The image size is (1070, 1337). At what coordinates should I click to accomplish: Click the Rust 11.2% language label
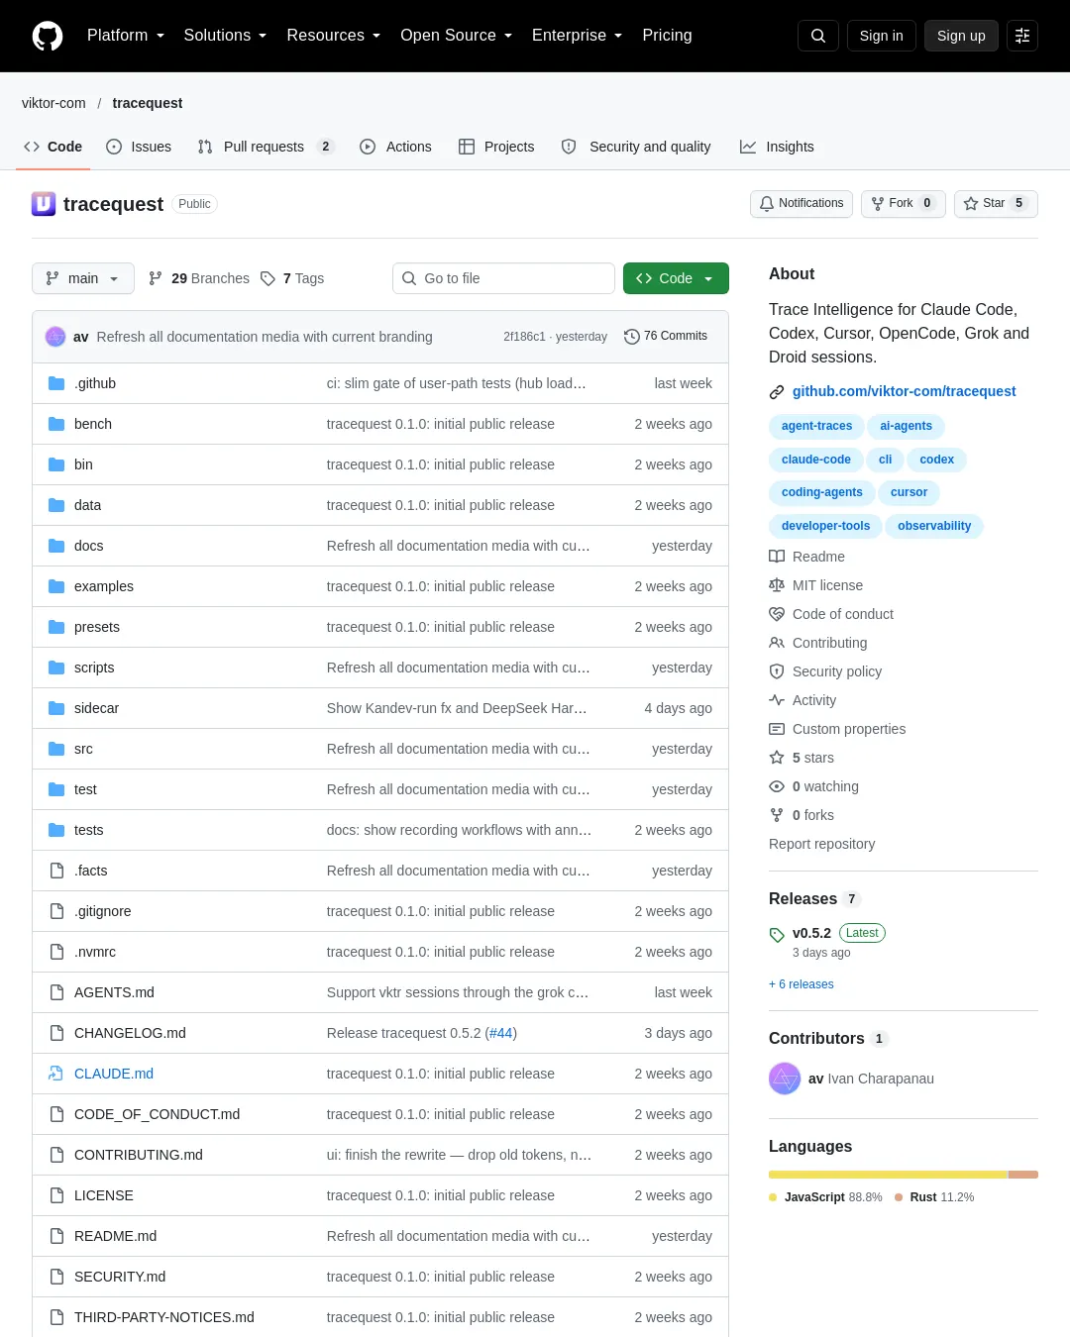[934, 1197]
